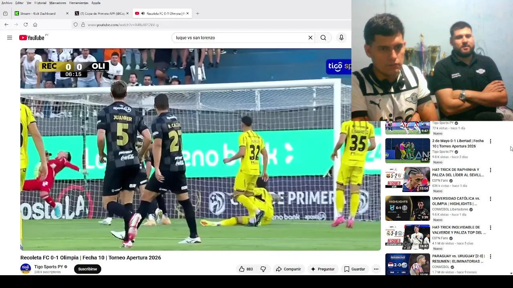This screenshot has height=288, width=513.
Task: Open title HAT-TRICK INOLVIDABLE DE VALVERDE
Action: [459, 230]
